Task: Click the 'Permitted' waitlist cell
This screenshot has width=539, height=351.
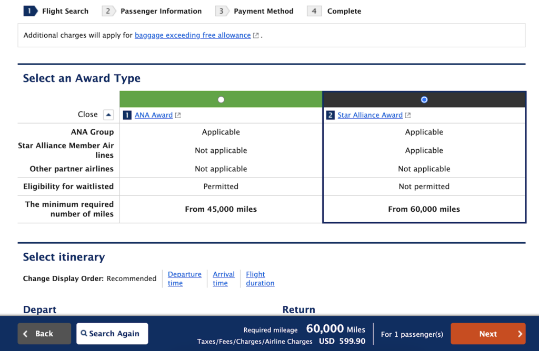Action: (x=221, y=187)
